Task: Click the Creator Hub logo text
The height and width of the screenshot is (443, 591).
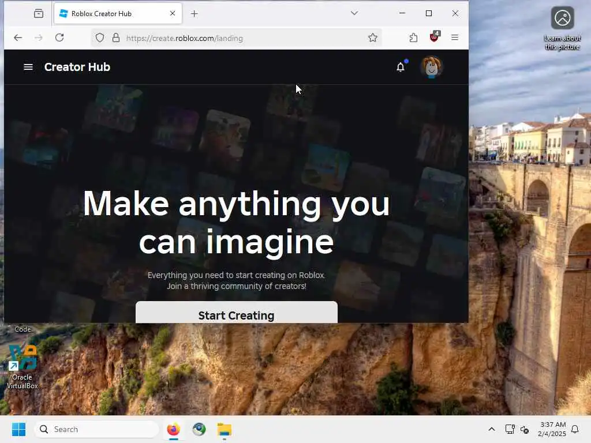Action: [77, 67]
